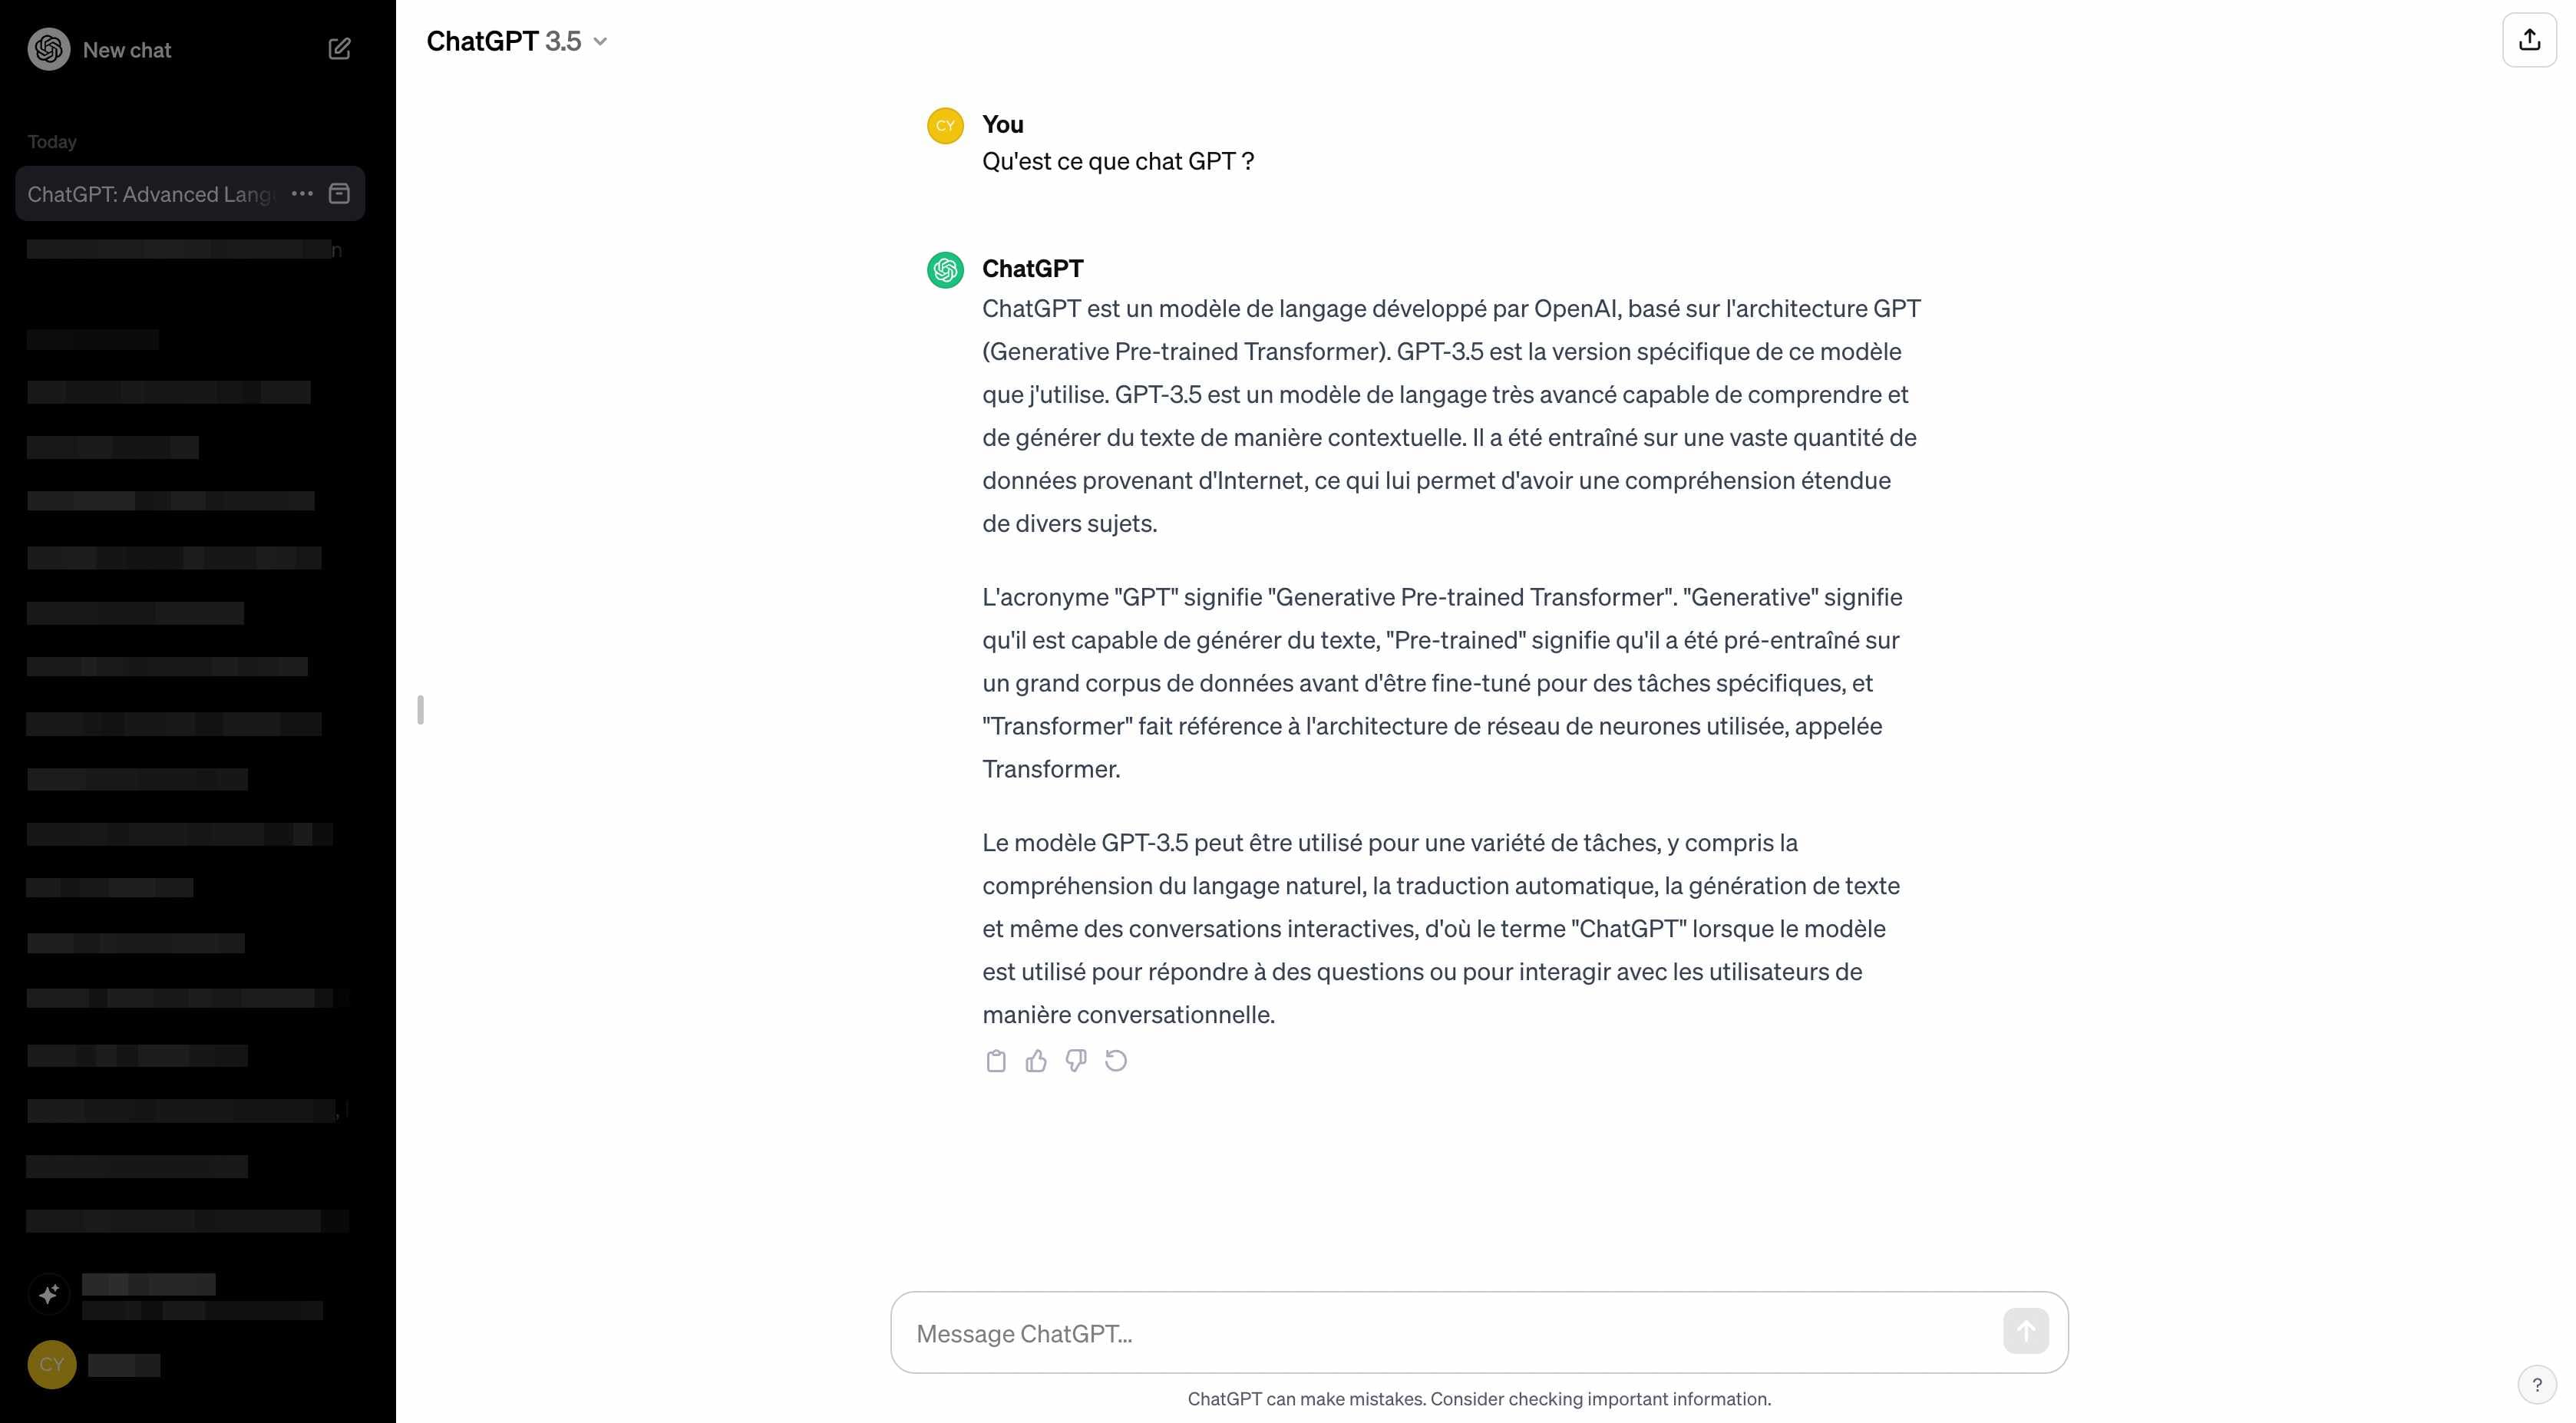Click the ChatGPT logo in sidebar
The height and width of the screenshot is (1423, 2576).
49,49
